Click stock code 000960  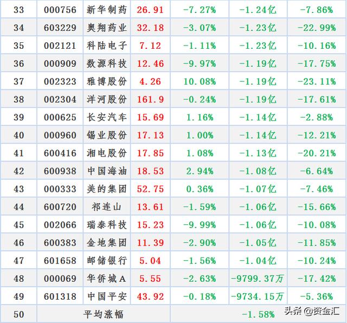tap(60, 135)
